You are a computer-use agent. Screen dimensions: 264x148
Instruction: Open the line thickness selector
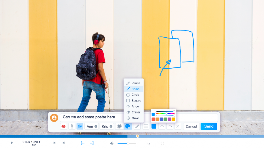coord(146,126)
